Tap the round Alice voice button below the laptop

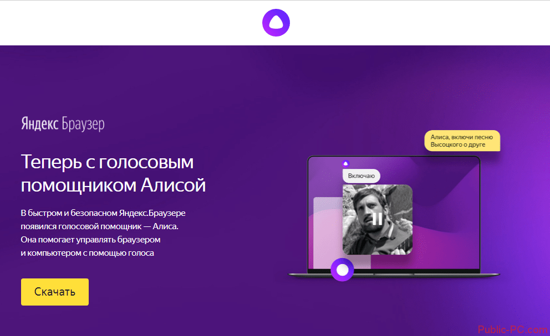pos(342,270)
